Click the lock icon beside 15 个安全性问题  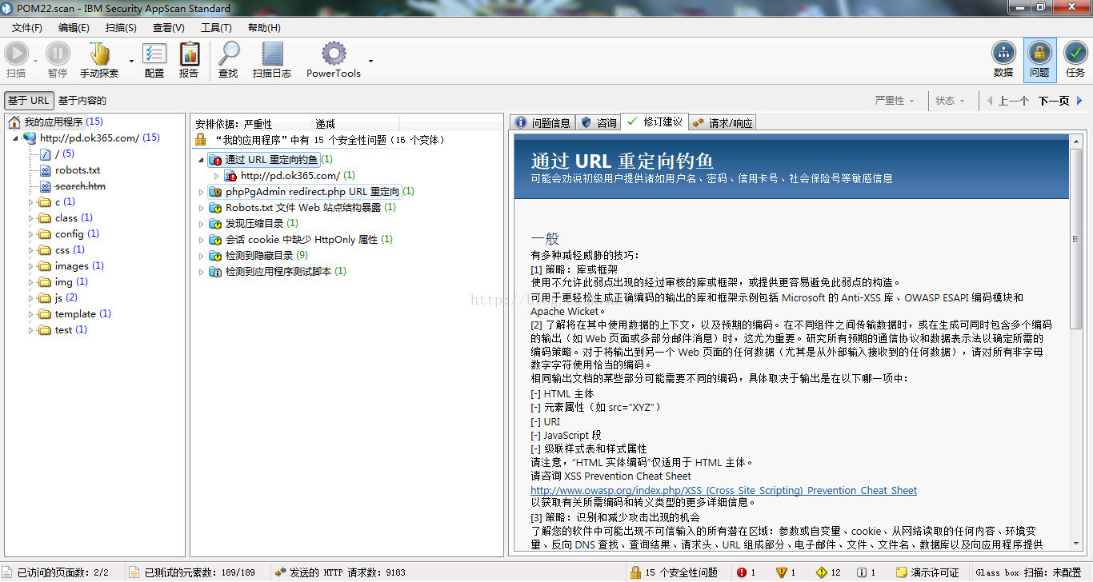635,572
